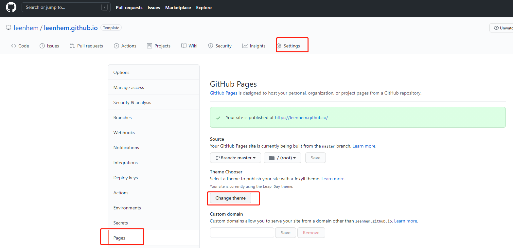Open the Code tab
Viewport: 513px width, 248px height.
coord(20,46)
